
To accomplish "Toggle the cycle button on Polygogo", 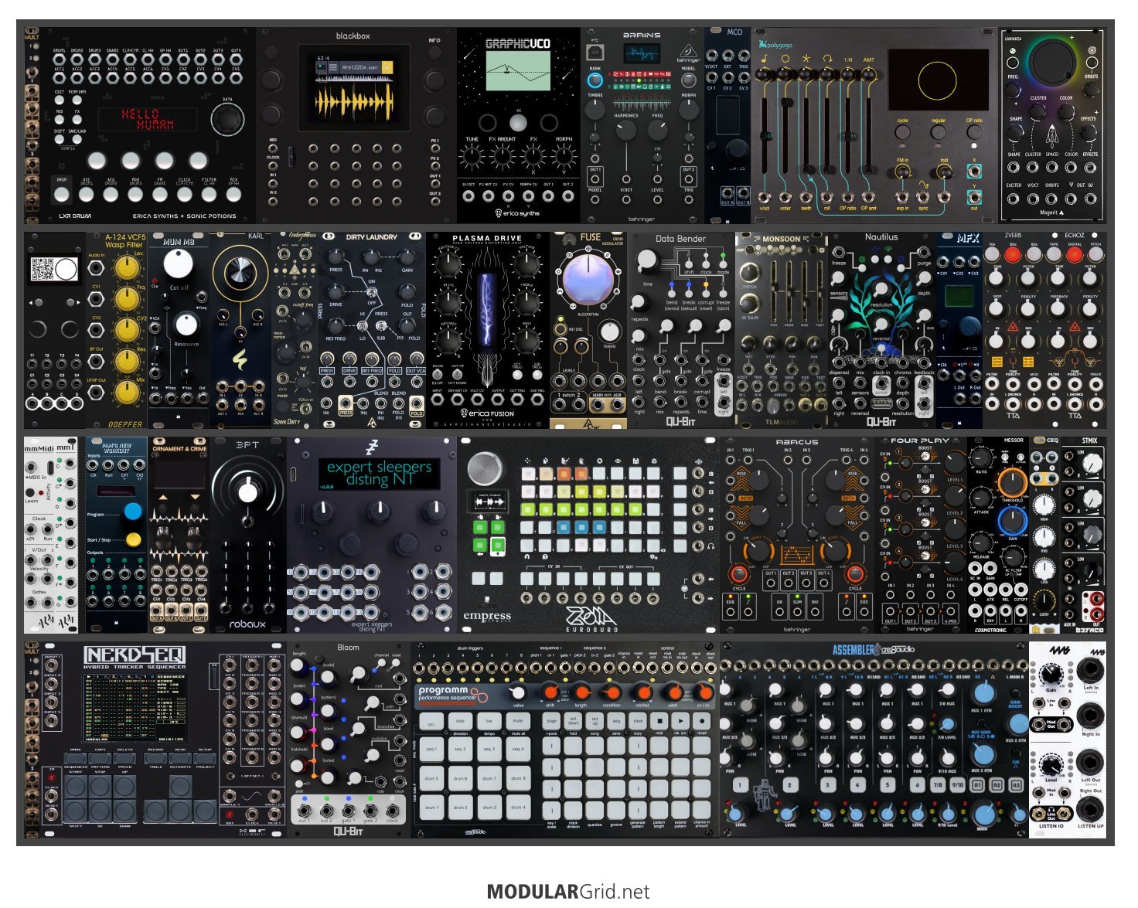I will point(902,133).
